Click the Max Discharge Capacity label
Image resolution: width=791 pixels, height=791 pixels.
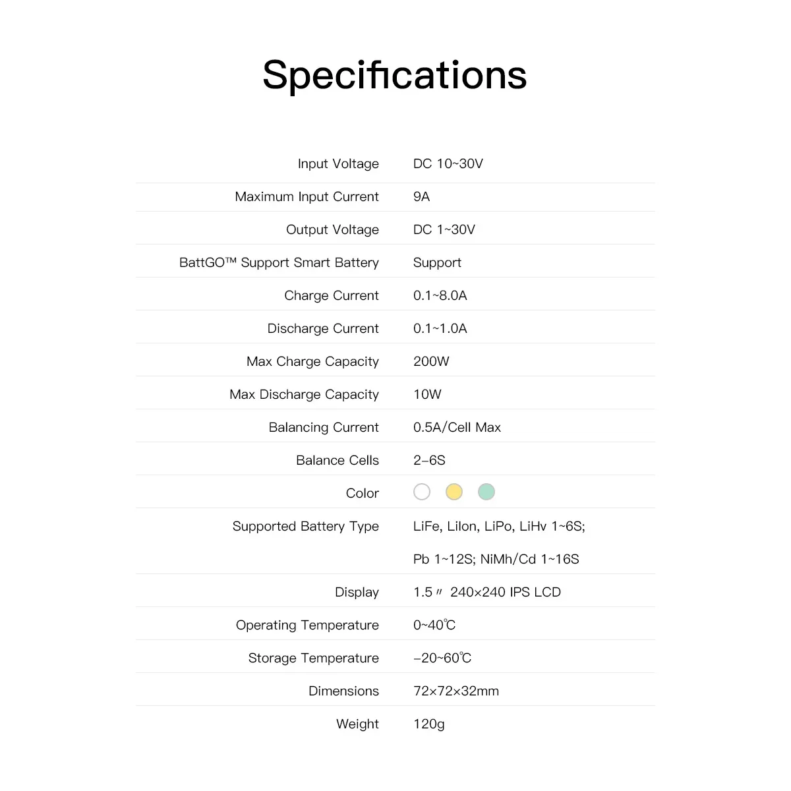click(304, 394)
